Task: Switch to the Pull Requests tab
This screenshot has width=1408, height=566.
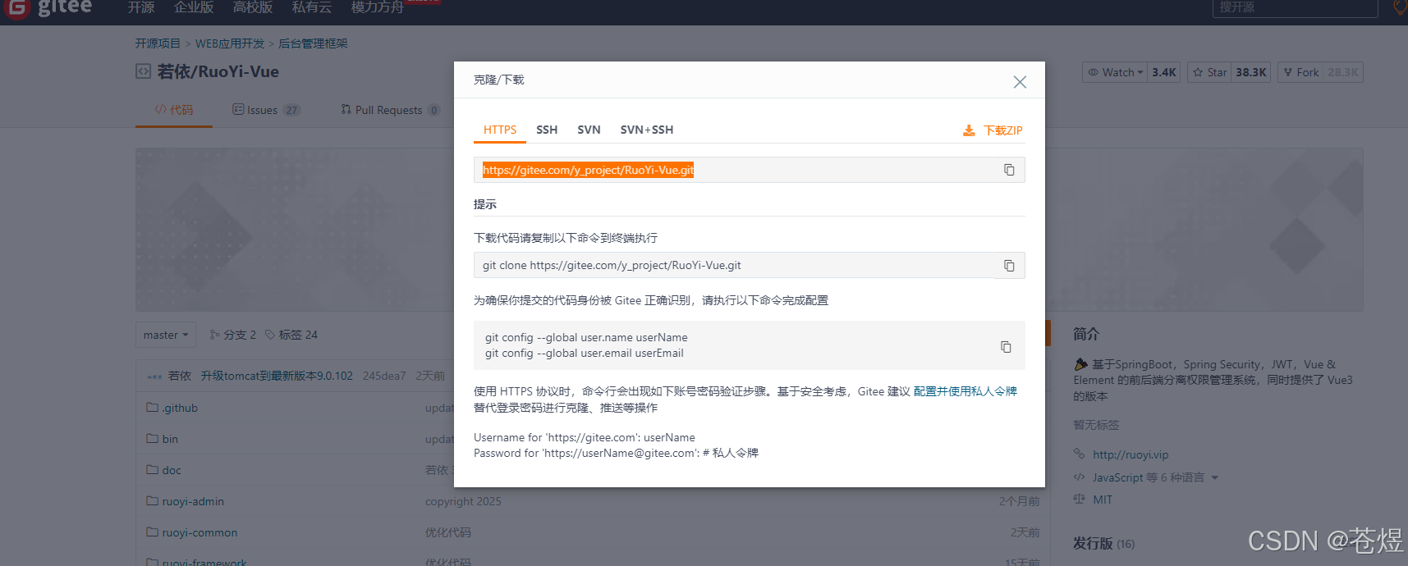Action: (x=390, y=110)
